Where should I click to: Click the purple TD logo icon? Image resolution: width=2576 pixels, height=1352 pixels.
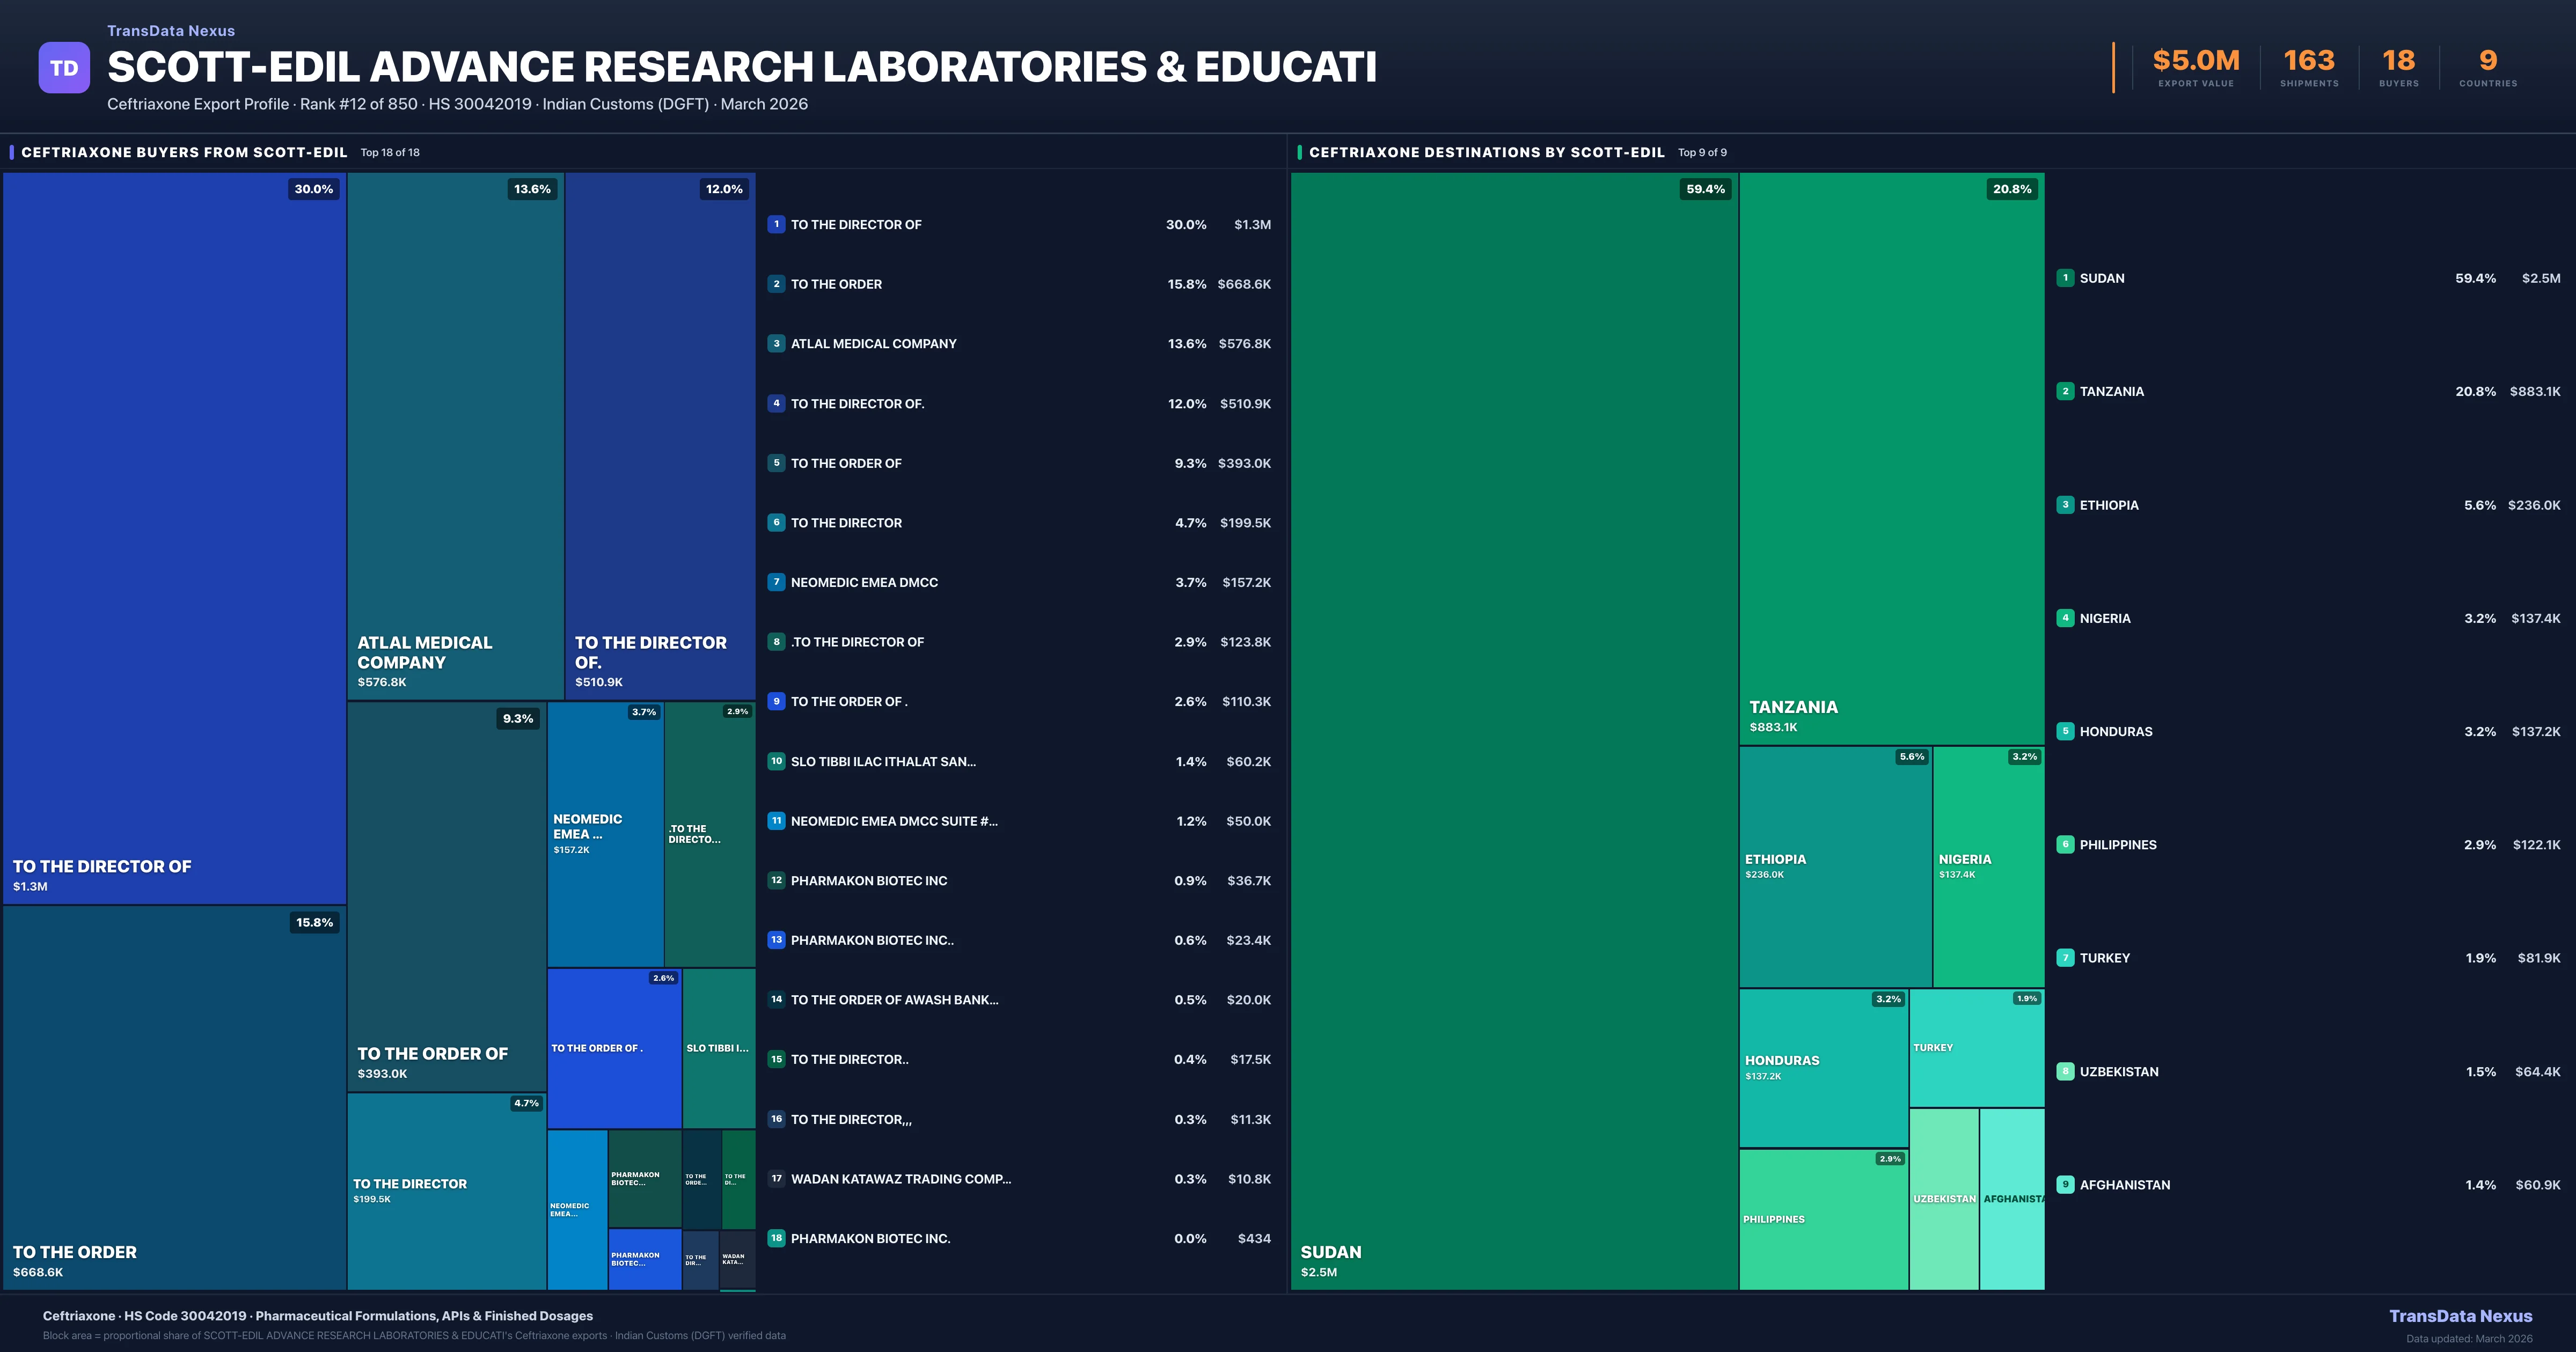click(64, 68)
